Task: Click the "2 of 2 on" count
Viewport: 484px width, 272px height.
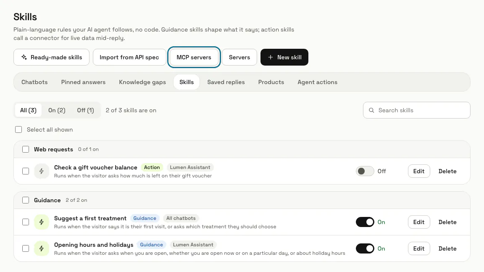Action: pos(76,201)
